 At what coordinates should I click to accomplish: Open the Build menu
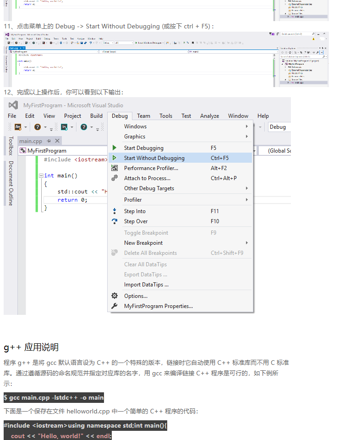tap(96, 116)
